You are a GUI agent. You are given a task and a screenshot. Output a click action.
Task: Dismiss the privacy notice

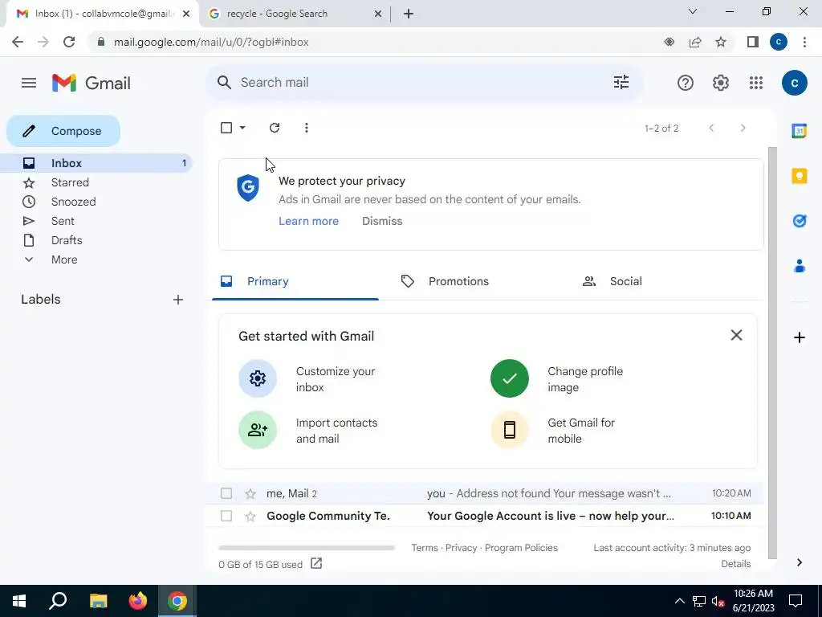382,222
